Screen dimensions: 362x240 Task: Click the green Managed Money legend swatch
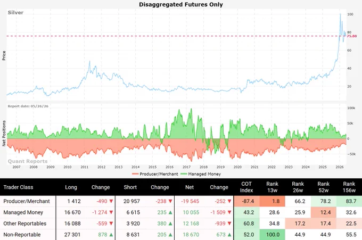point(184,174)
